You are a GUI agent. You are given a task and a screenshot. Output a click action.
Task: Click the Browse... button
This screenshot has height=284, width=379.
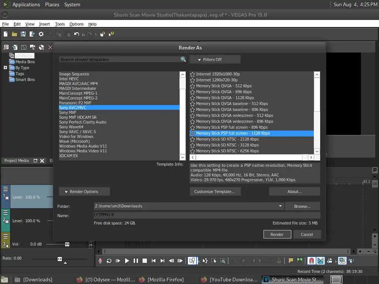point(302,206)
